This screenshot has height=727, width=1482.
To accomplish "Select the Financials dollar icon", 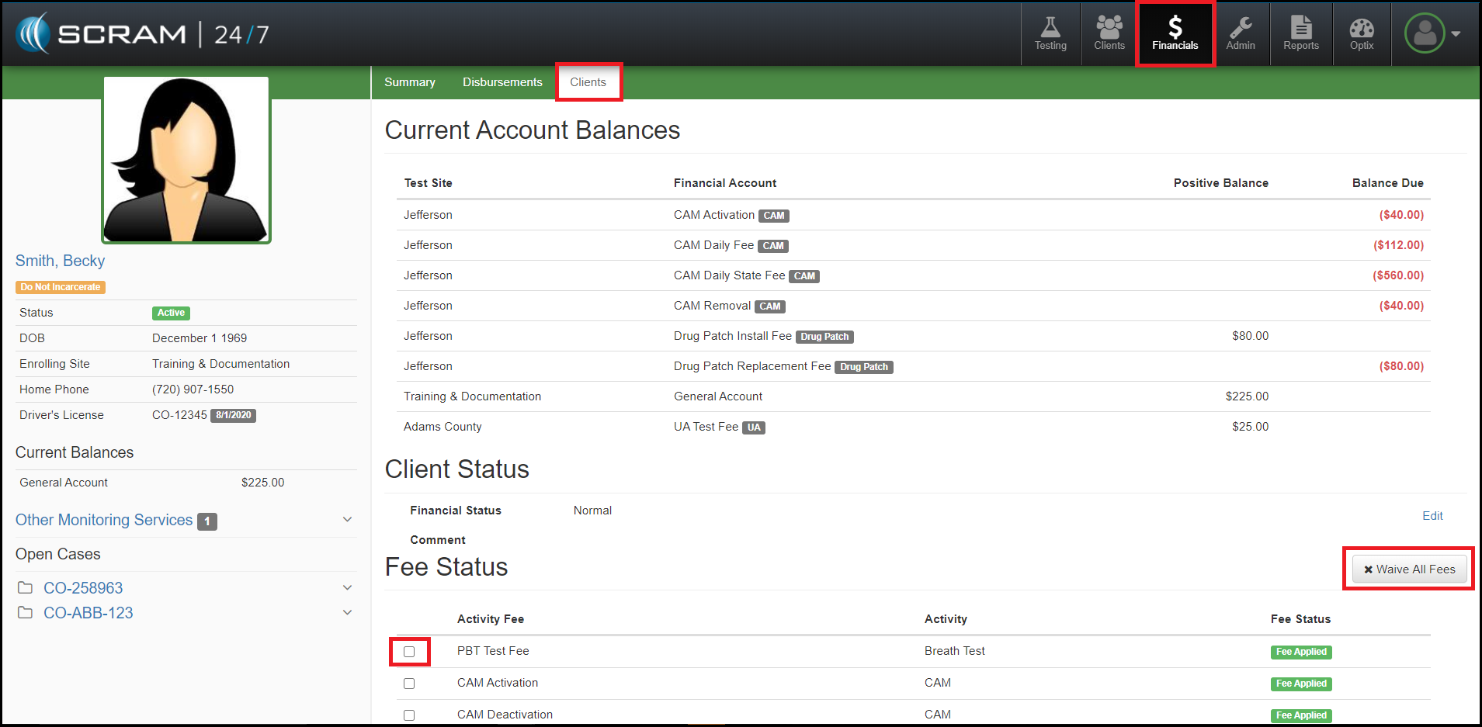I will tap(1175, 34).
